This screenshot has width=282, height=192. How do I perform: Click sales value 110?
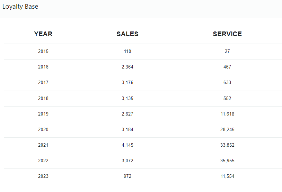tap(127, 51)
